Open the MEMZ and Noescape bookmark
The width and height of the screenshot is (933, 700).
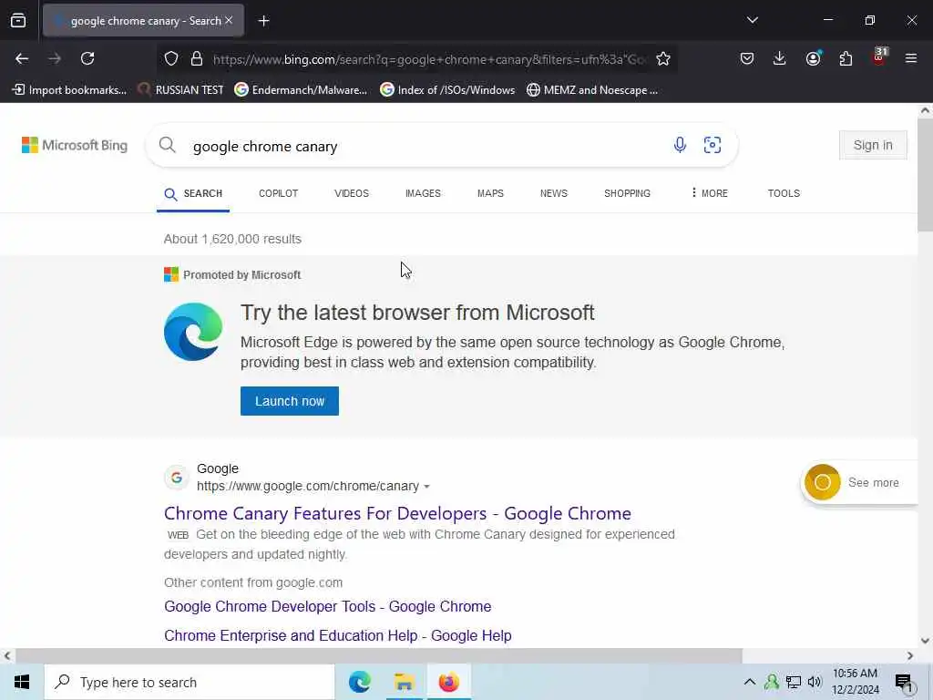(592, 90)
